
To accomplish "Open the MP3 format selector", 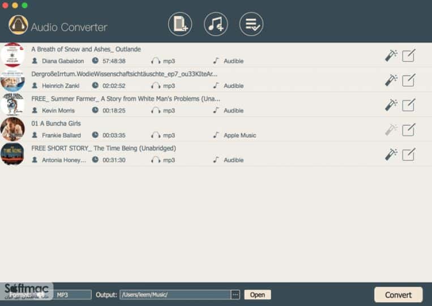I will [x=72, y=295].
